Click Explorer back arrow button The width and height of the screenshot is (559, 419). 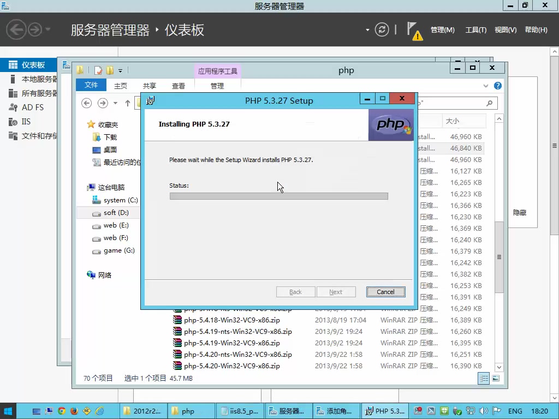pos(87,103)
